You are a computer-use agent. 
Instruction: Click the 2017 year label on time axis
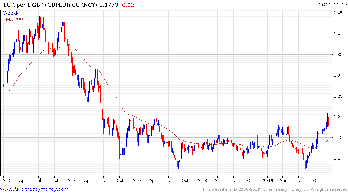tap(137, 180)
